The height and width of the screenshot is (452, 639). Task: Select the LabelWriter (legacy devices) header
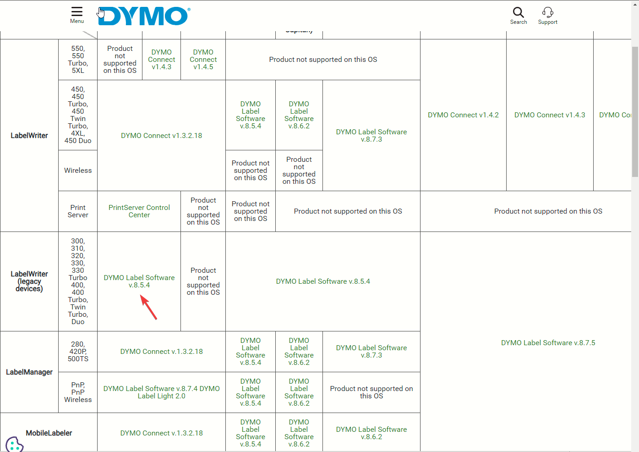(29, 281)
